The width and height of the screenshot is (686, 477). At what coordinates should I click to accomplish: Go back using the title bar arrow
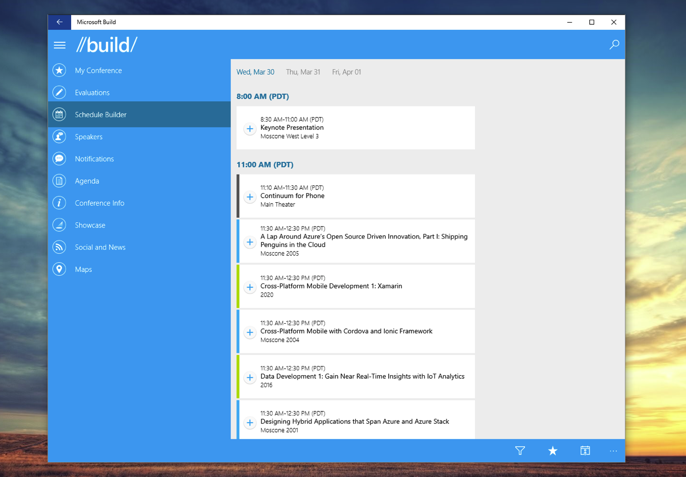(60, 22)
